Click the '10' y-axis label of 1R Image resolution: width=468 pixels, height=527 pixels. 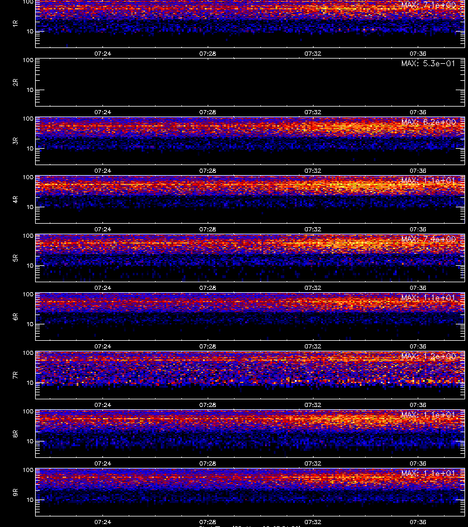pyautogui.click(x=30, y=31)
